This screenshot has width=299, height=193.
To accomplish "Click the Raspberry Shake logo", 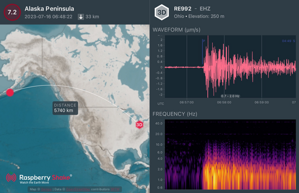I will click(x=39, y=178).
